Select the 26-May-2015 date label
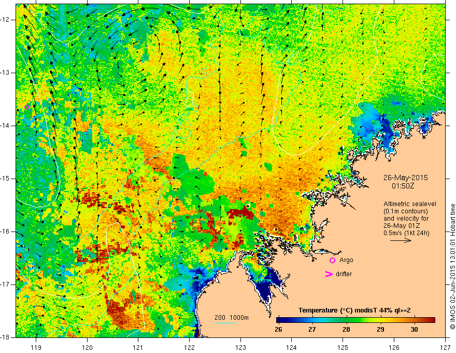The image size is (456, 353). point(405,178)
